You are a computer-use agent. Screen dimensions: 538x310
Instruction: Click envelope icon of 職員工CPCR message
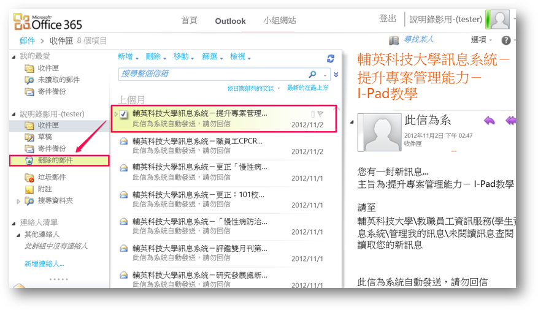(x=123, y=141)
